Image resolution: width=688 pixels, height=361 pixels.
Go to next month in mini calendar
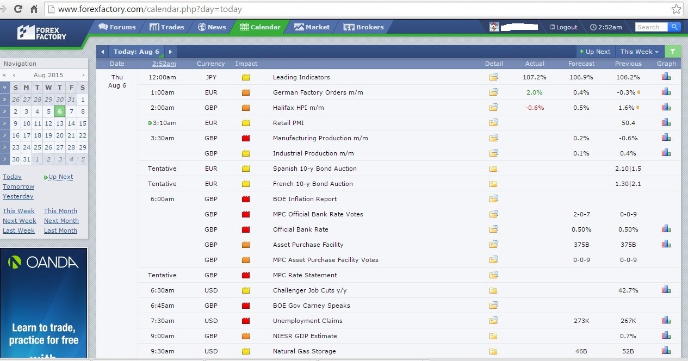pyautogui.click(x=83, y=75)
